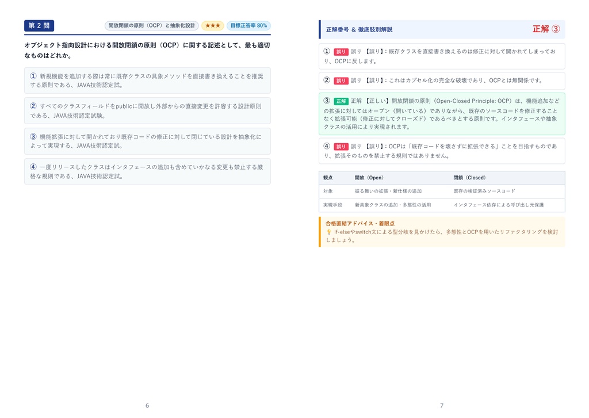Select the answer text about クラスフィールドをpublicに開放

pyautogui.click(x=146, y=111)
